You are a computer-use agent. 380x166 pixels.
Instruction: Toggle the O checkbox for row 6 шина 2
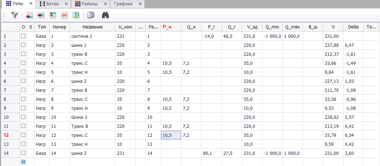(24, 81)
